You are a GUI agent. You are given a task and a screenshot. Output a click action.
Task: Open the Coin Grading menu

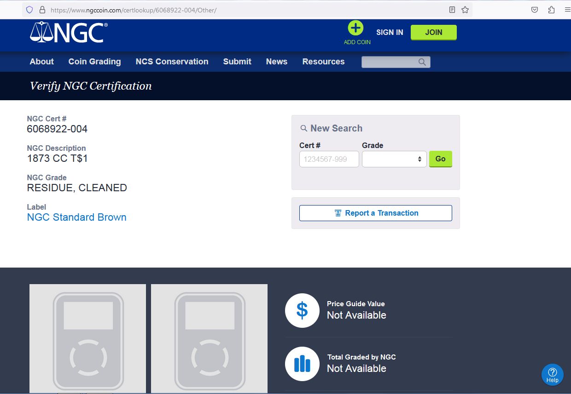[x=94, y=62]
